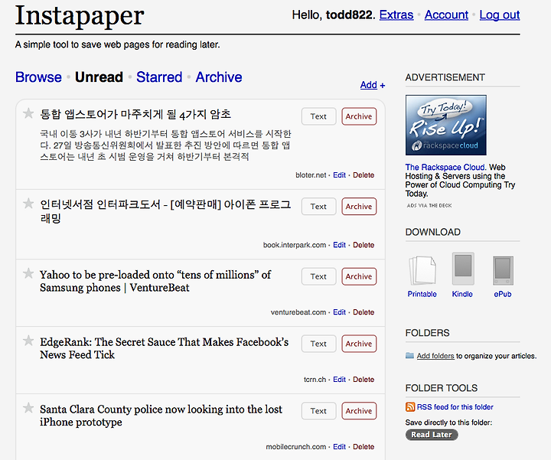Open Text view for VentureBeat article
Image resolution: width=551 pixels, height=460 pixels.
pos(318,276)
